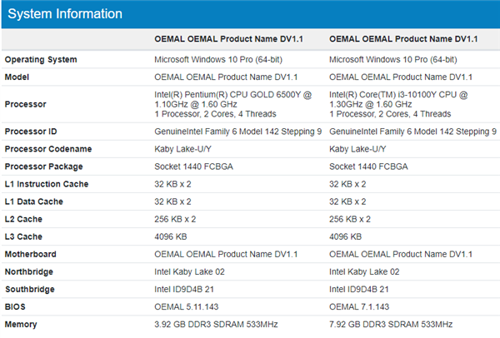Click the Processor Package row label
The width and height of the screenshot is (500, 338).
click(x=44, y=167)
